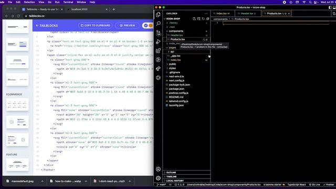This screenshot has height=189, width=336.
Task: Expand the LOCAL HISTORY section
Action: pyautogui.click(x=186, y=181)
